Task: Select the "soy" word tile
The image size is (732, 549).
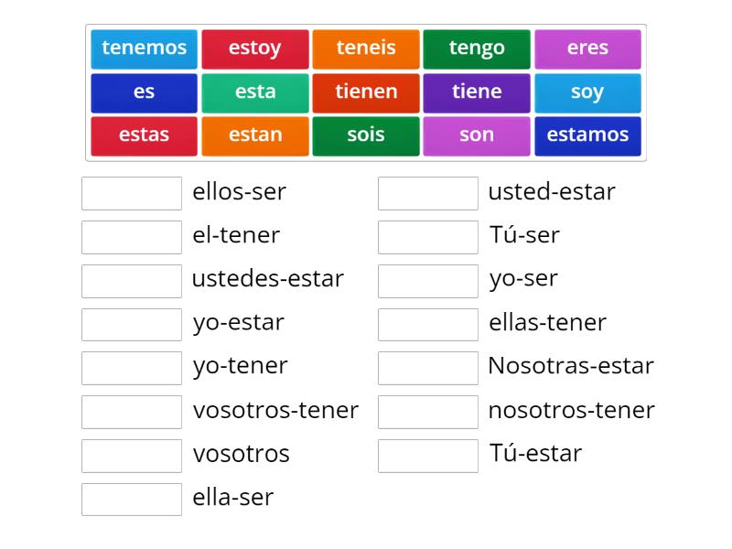Action: [588, 91]
